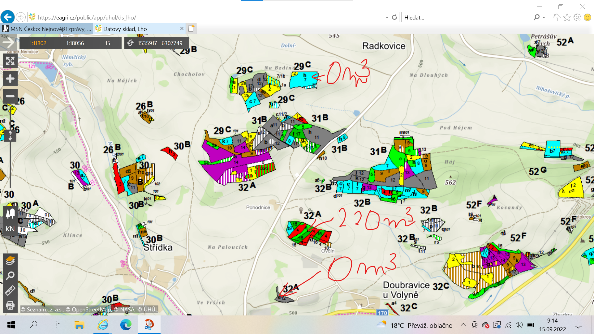594x334 pixels.
Task: Close the Datovy sklad tab
Action: pyautogui.click(x=182, y=28)
